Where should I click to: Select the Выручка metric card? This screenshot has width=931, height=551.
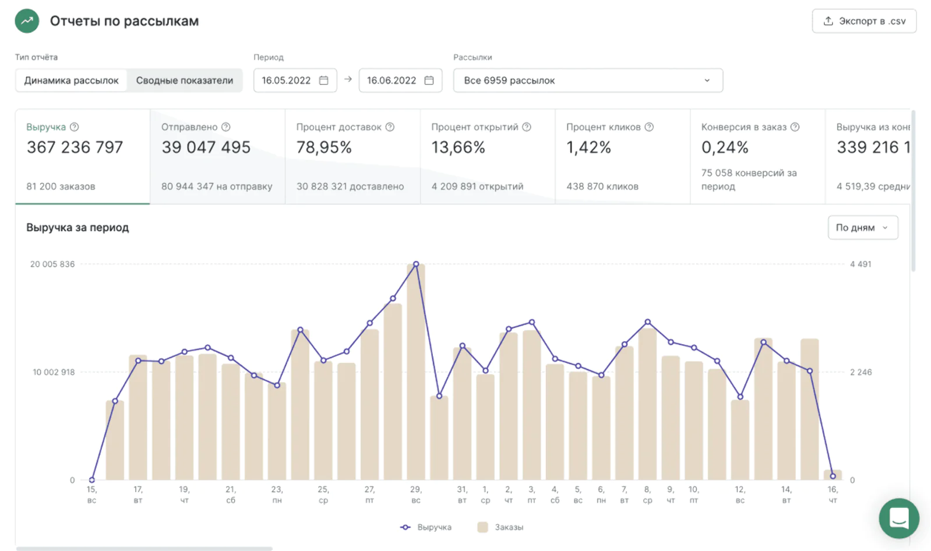[83, 157]
